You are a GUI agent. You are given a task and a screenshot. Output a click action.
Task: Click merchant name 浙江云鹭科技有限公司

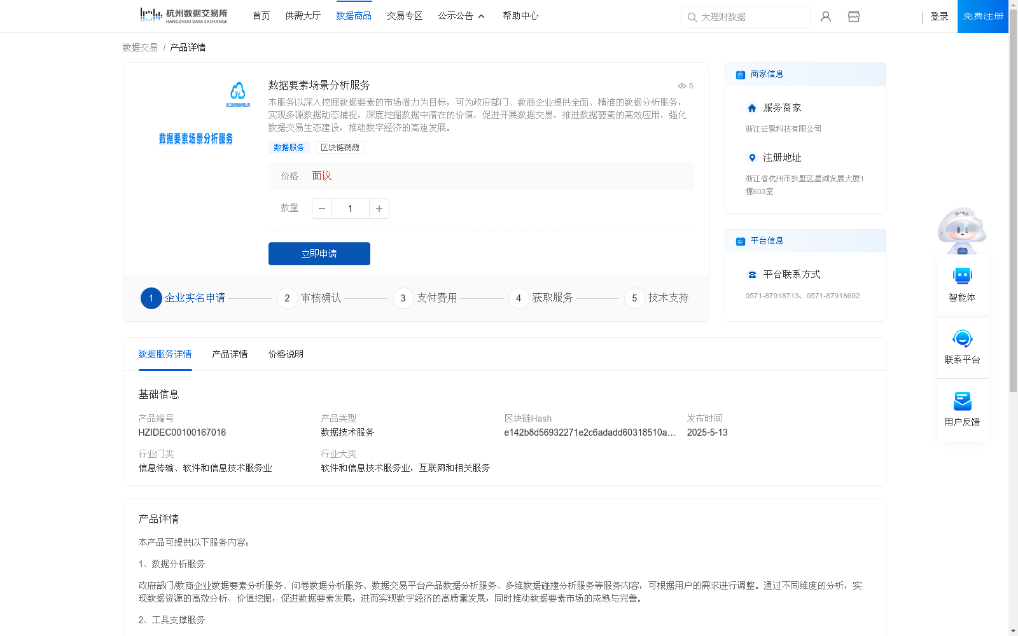(x=783, y=129)
